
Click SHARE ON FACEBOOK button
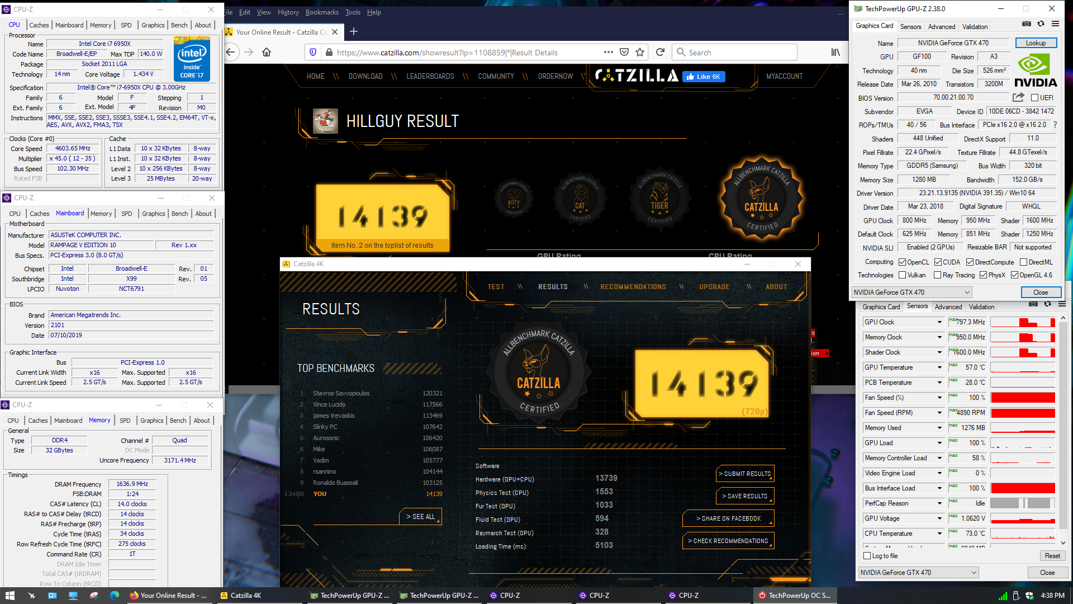click(728, 518)
